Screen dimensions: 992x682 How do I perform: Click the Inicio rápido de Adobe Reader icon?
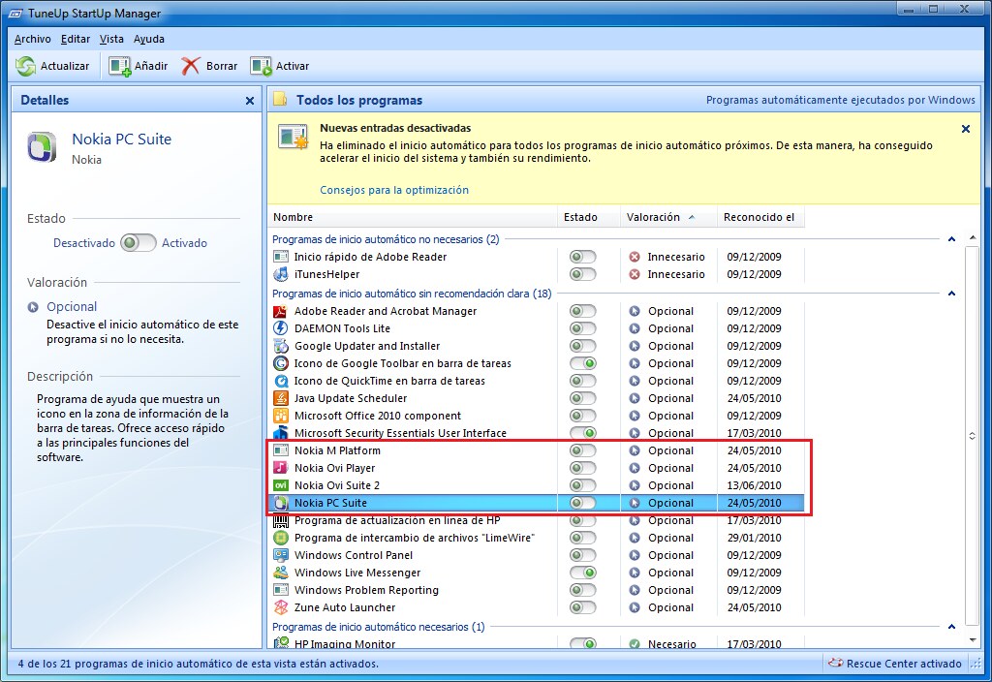point(280,257)
